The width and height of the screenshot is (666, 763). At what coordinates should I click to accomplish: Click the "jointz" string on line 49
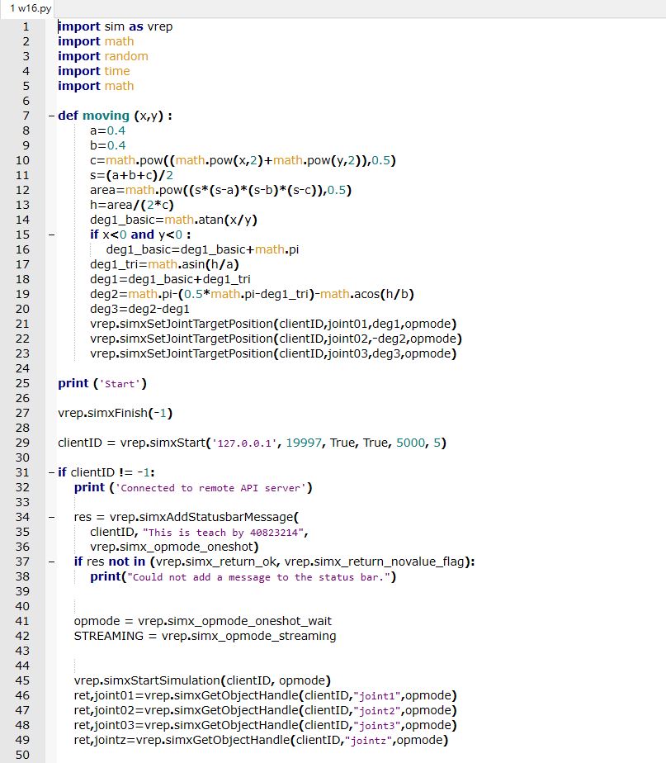(369, 741)
